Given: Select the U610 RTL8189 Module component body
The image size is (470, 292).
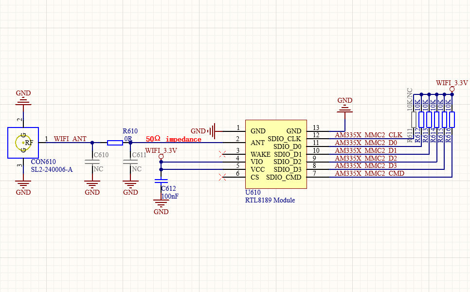Looking at the screenshot, I should point(276,154).
